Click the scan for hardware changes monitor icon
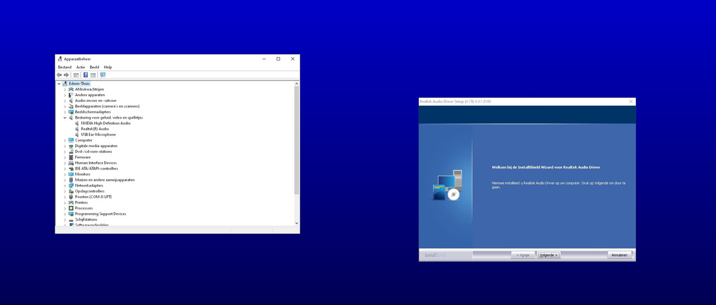Viewport: 716px width, 305px height. pos(103,75)
